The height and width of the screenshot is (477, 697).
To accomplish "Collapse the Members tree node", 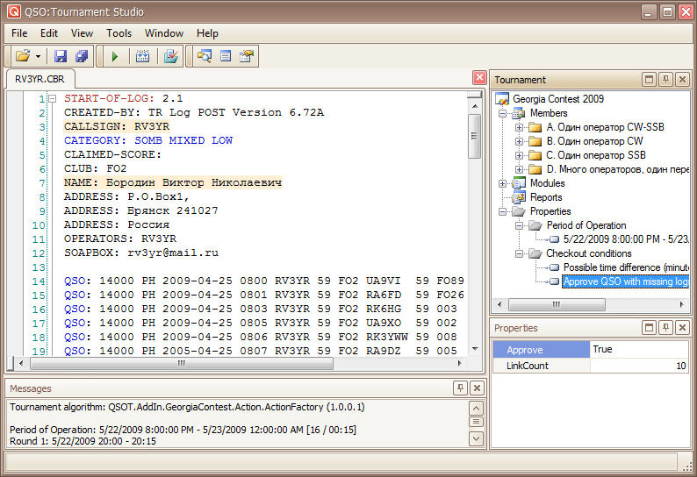I will [x=503, y=113].
